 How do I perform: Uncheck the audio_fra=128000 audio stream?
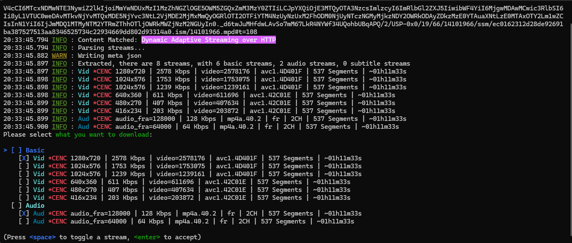pyautogui.click(x=24, y=214)
